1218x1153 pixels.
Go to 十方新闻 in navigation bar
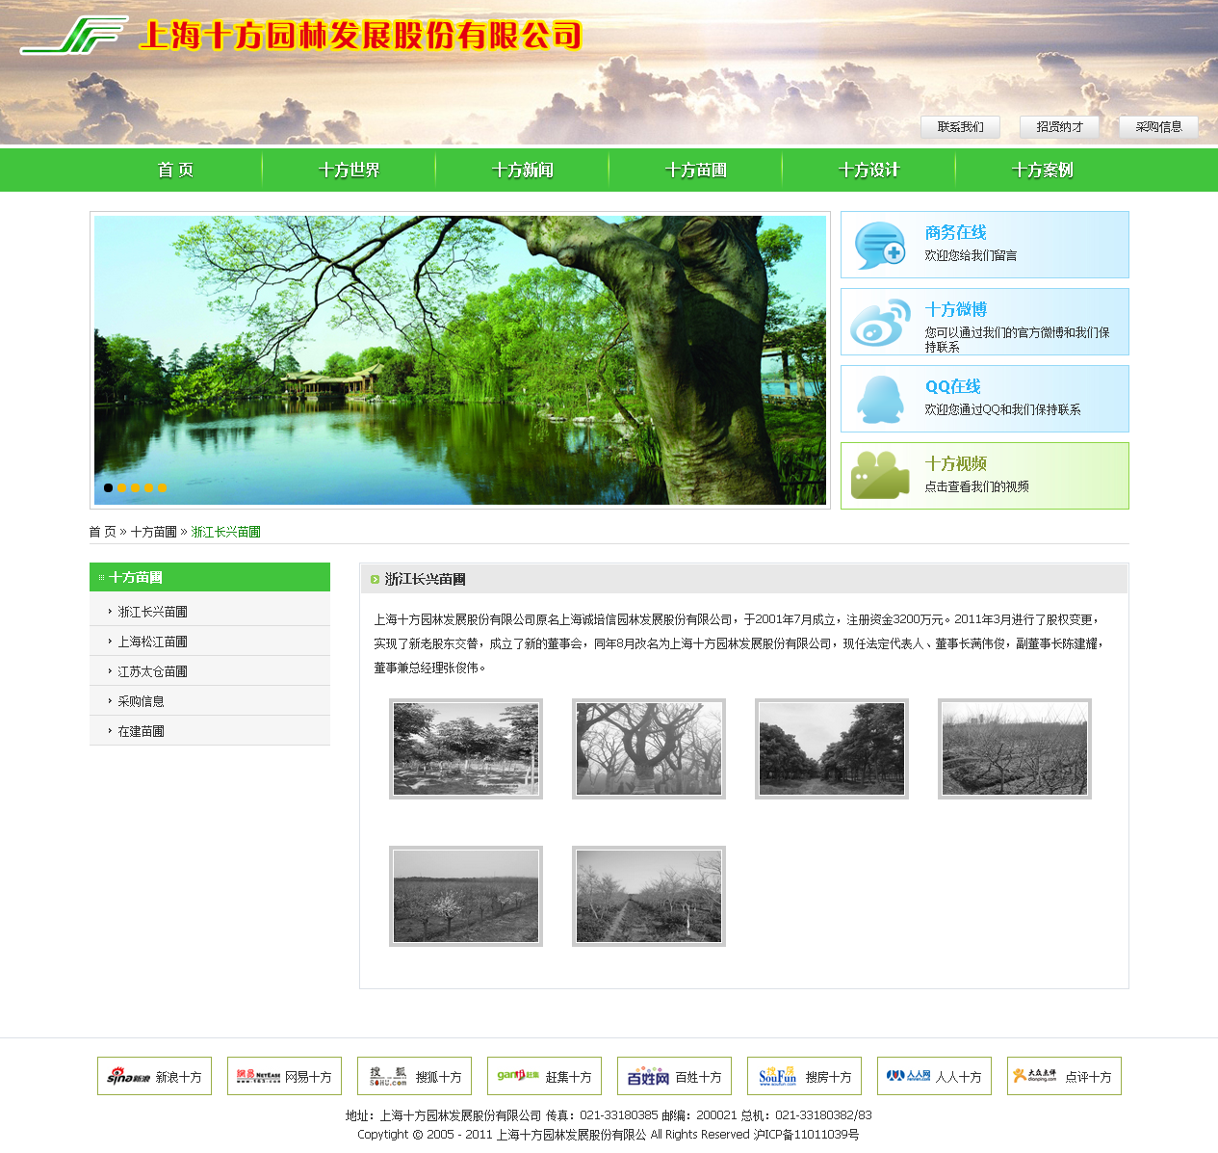coord(522,170)
